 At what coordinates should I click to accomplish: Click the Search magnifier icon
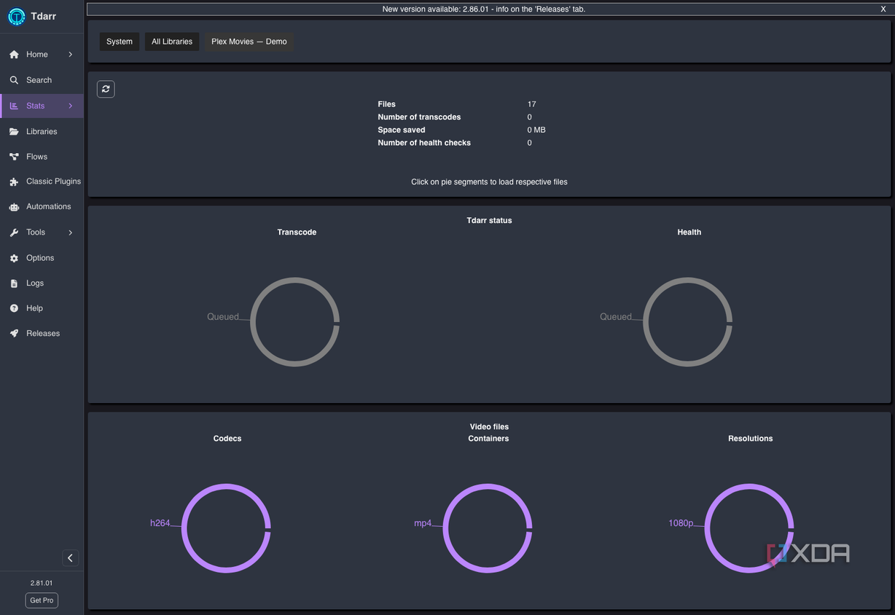[14, 80]
